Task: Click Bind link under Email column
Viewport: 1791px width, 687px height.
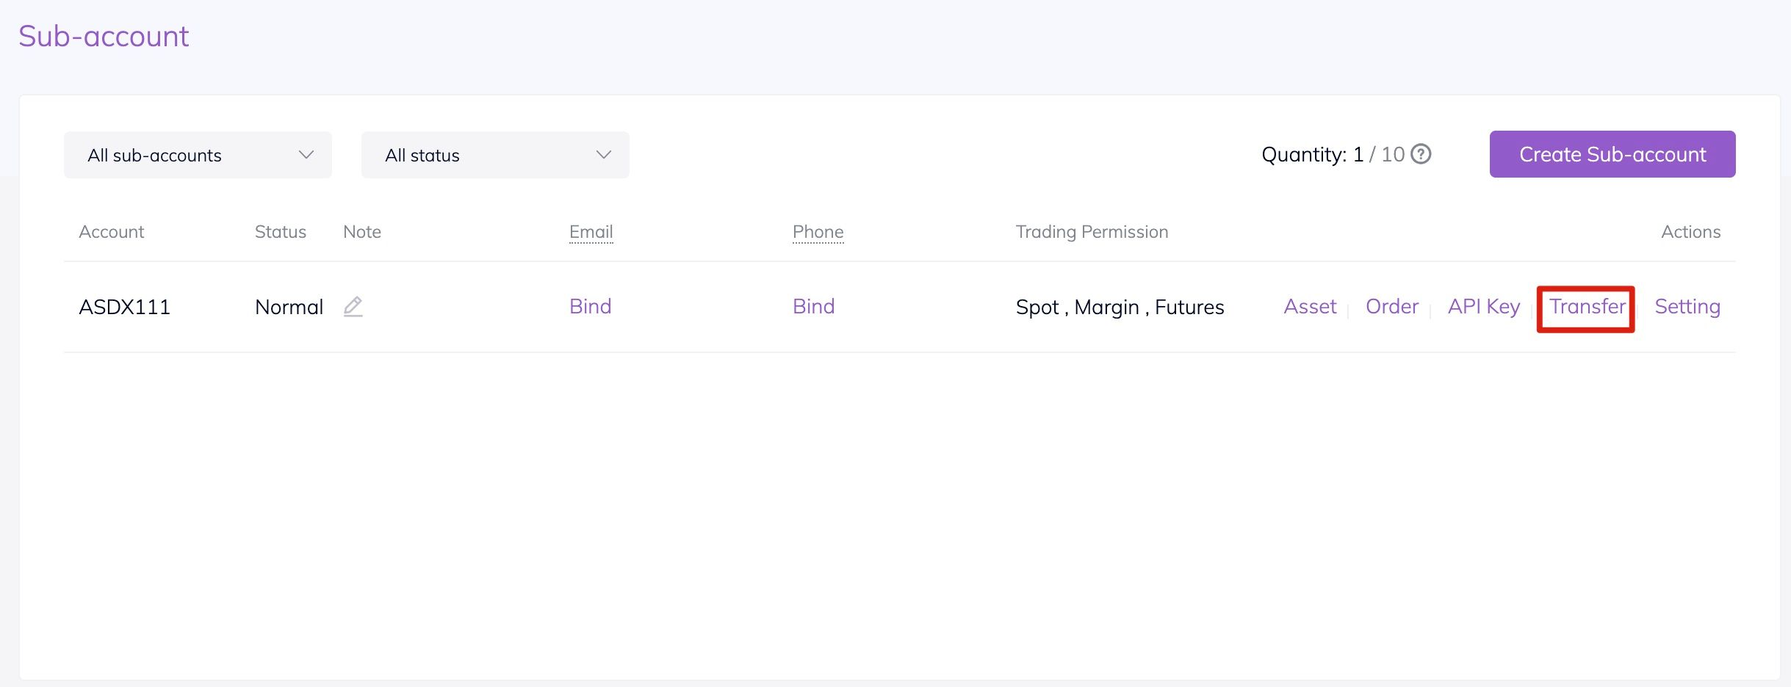Action: (x=590, y=306)
